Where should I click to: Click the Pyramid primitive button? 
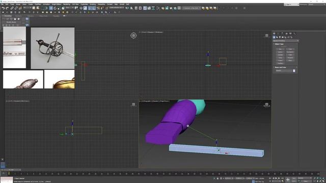(x=290, y=57)
